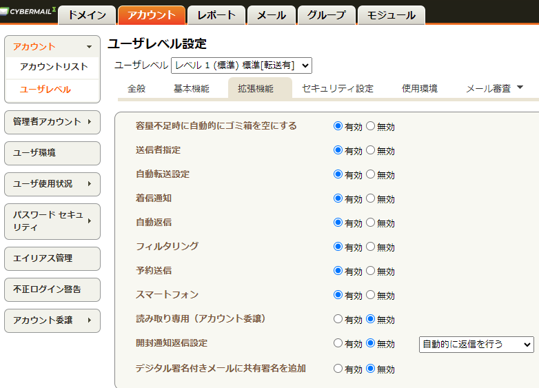
Task: Disable 開封通知返信設定
Action: coord(370,343)
